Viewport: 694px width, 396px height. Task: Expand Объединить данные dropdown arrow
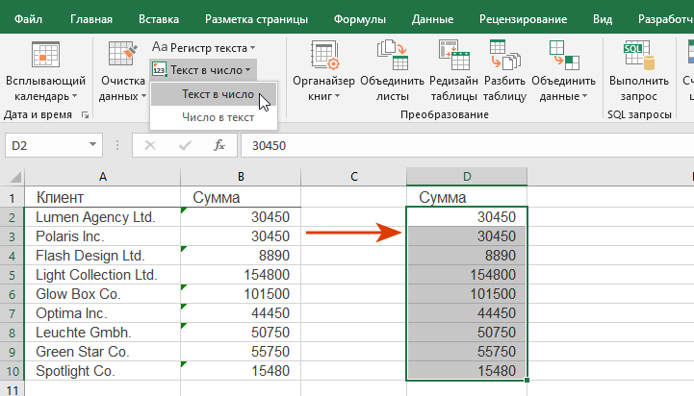pos(584,96)
